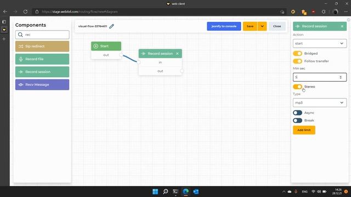The width and height of the screenshot is (351, 197).
Task: Remove the Record session node with X
Action: click(177, 54)
